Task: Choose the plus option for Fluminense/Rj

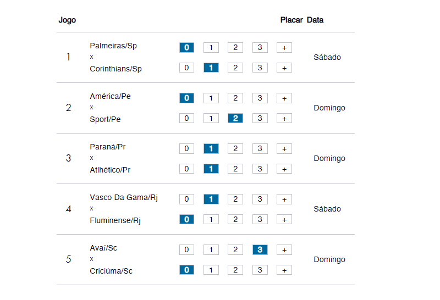Action: [284, 220]
